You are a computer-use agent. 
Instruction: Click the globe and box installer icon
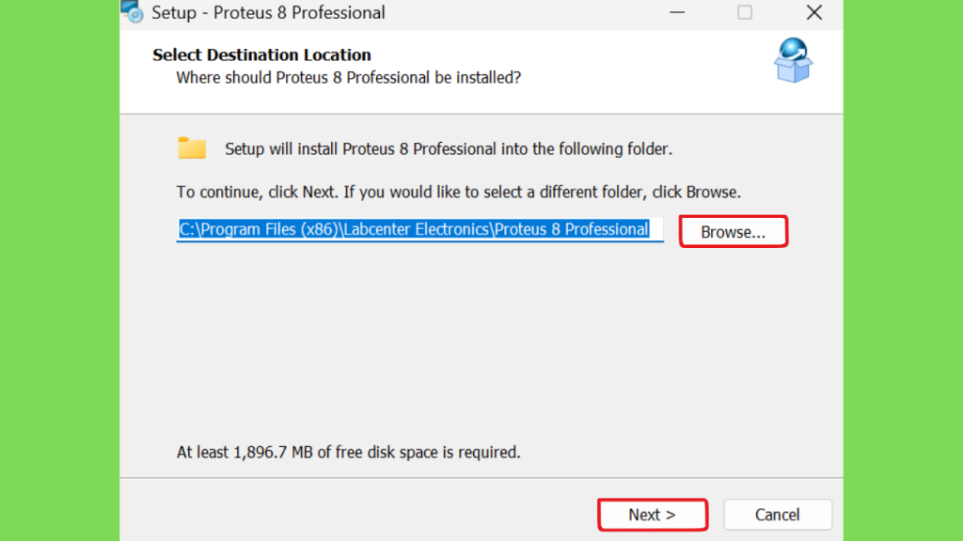(x=793, y=60)
